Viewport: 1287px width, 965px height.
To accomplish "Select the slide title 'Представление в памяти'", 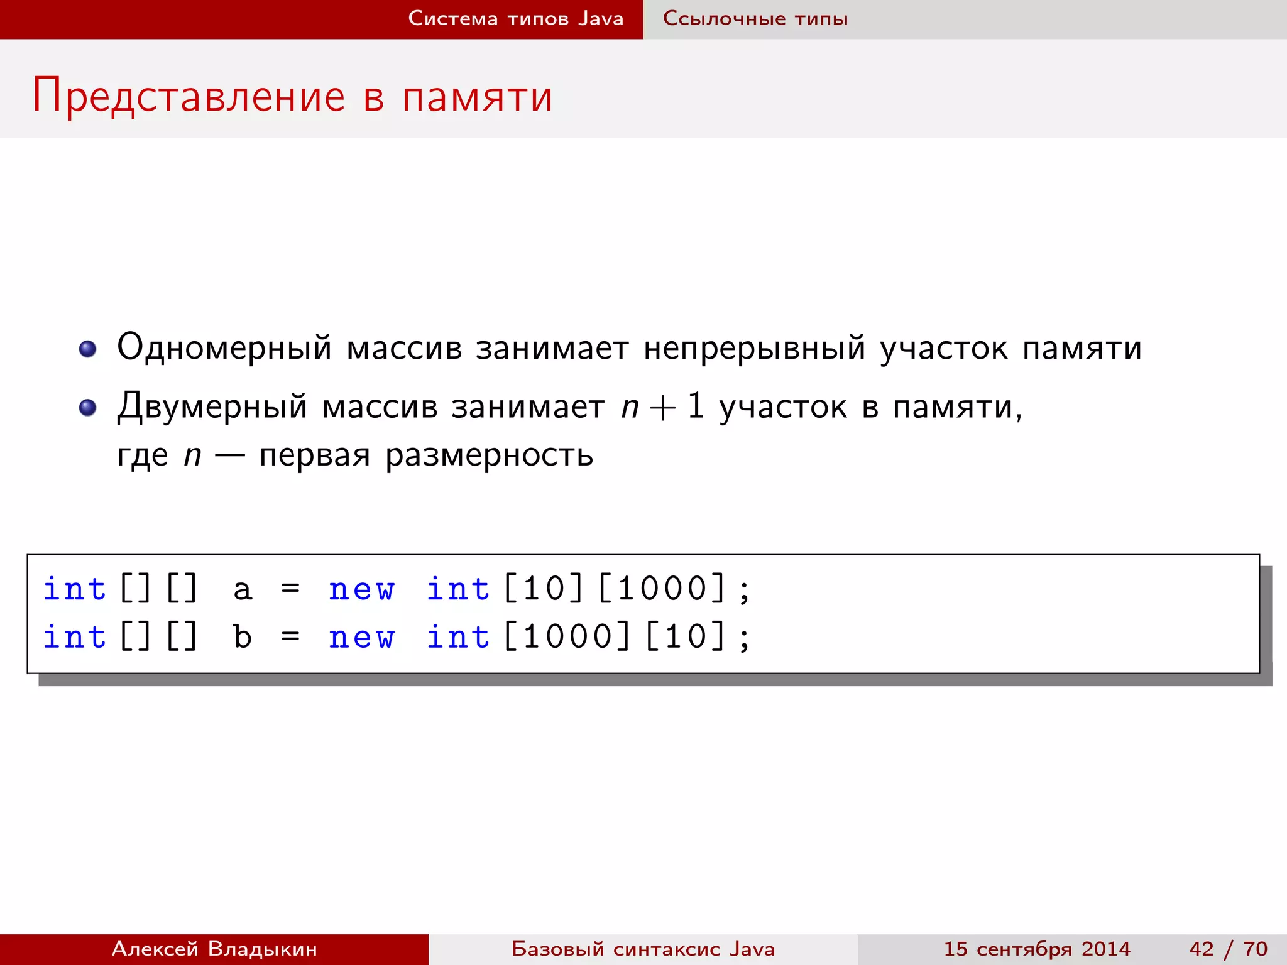I will click(293, 96).
